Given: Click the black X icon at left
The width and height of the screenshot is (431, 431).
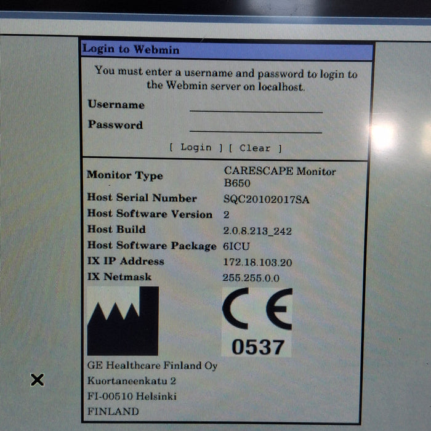Looking at the screenshot, I should point(37,380).
